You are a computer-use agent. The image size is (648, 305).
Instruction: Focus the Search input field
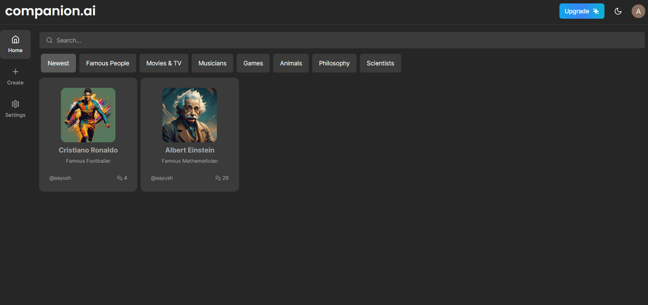tap(342, 40)
